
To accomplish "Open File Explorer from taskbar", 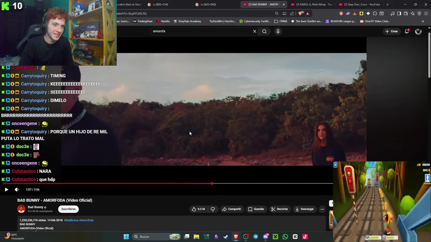I will coord(196,237).
